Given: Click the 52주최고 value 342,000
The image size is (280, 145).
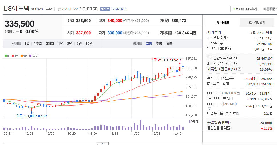Looking at the screenshot, I should click(x=252, y=84).
